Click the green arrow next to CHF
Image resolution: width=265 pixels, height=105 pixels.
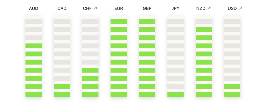(x=95, y=8)
